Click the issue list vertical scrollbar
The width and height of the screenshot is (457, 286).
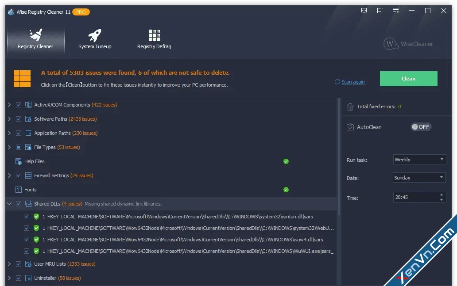(339, 157)
